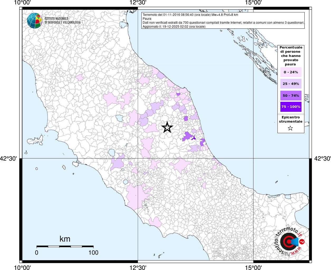Select the 75 - 100% legend swatch
Viewport: 331px width, 270px height.
pyautogui.click(x=291, y=107)
